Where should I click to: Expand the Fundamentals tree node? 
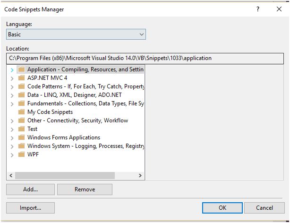tap(12, 104)
